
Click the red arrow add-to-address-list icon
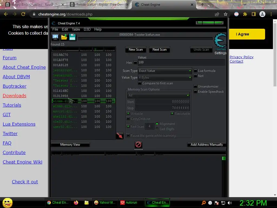pyautogui.click(x=120, y=135)
